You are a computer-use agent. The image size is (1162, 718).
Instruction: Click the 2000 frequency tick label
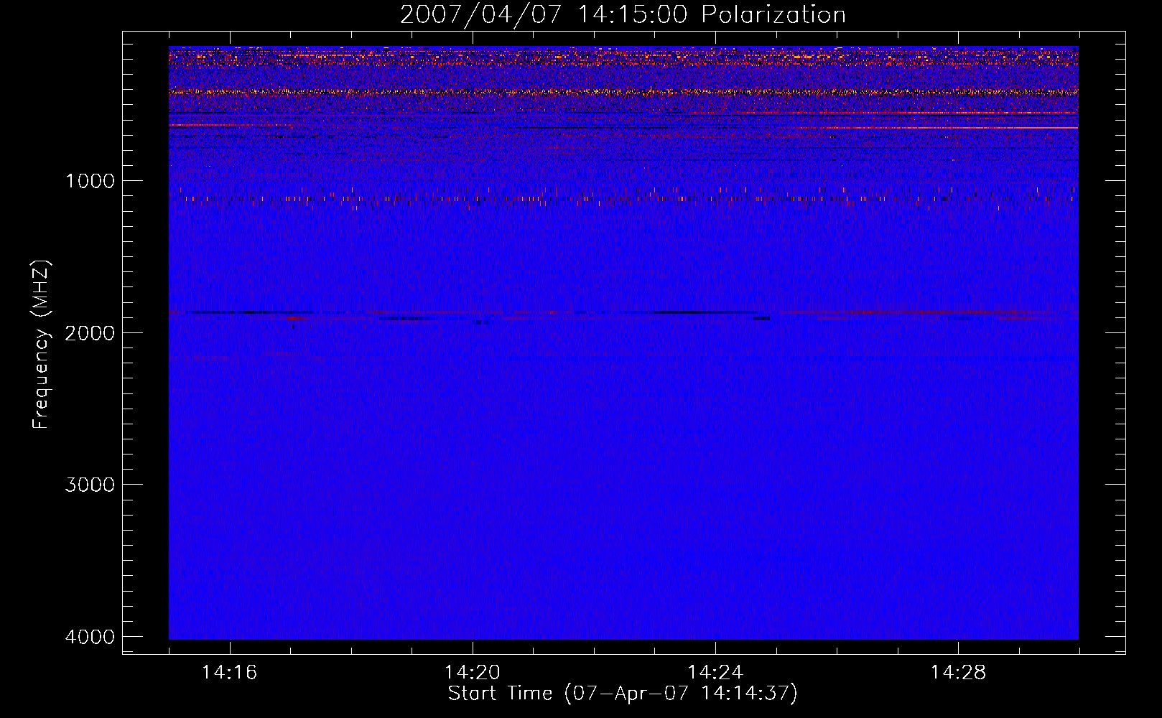tap(90, 333)
